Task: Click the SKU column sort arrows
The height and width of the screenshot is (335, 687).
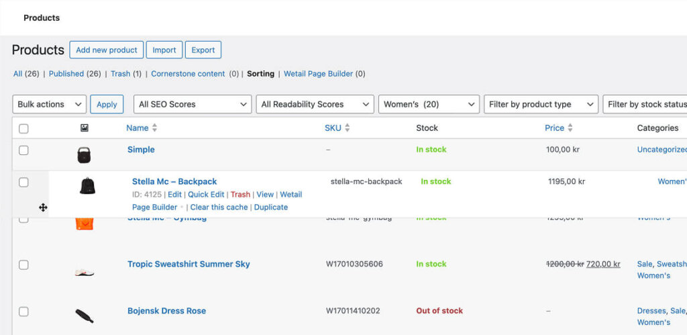Action: tap(347, 128)
